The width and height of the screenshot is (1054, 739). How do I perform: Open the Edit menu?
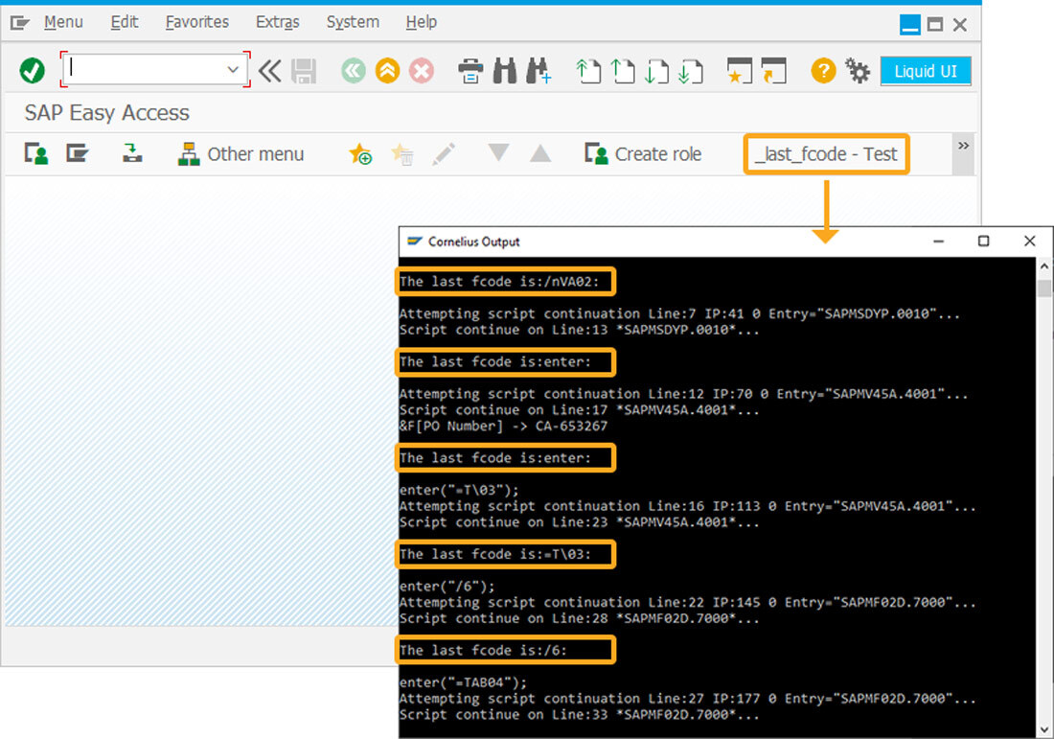point(125,22)
